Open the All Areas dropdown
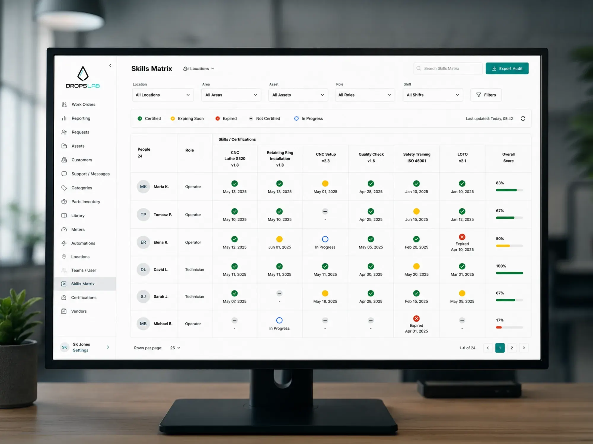Screen dimensions: 593x444 231,95
